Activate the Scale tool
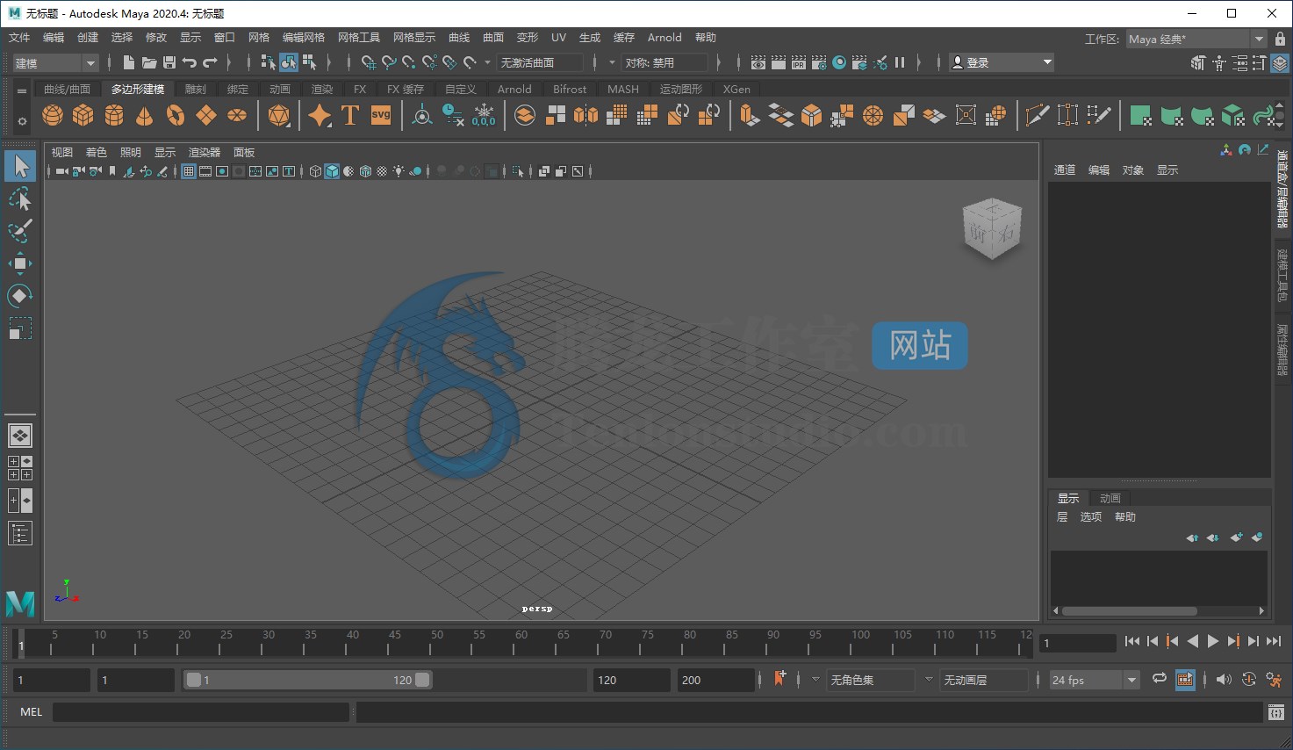This screenshot has height=750, width=1293. pyautogui.click(x=20, y=328)
